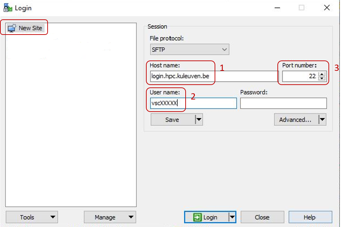
Task: Increase port number with up arrow
Action: point(322,74)
